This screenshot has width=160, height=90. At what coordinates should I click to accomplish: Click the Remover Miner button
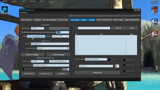point(29,73)
